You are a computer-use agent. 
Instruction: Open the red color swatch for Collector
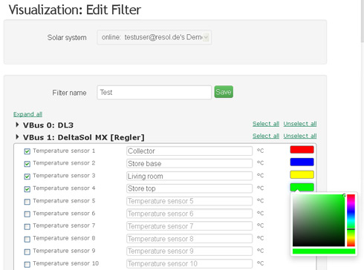click(x=302, y=150)
